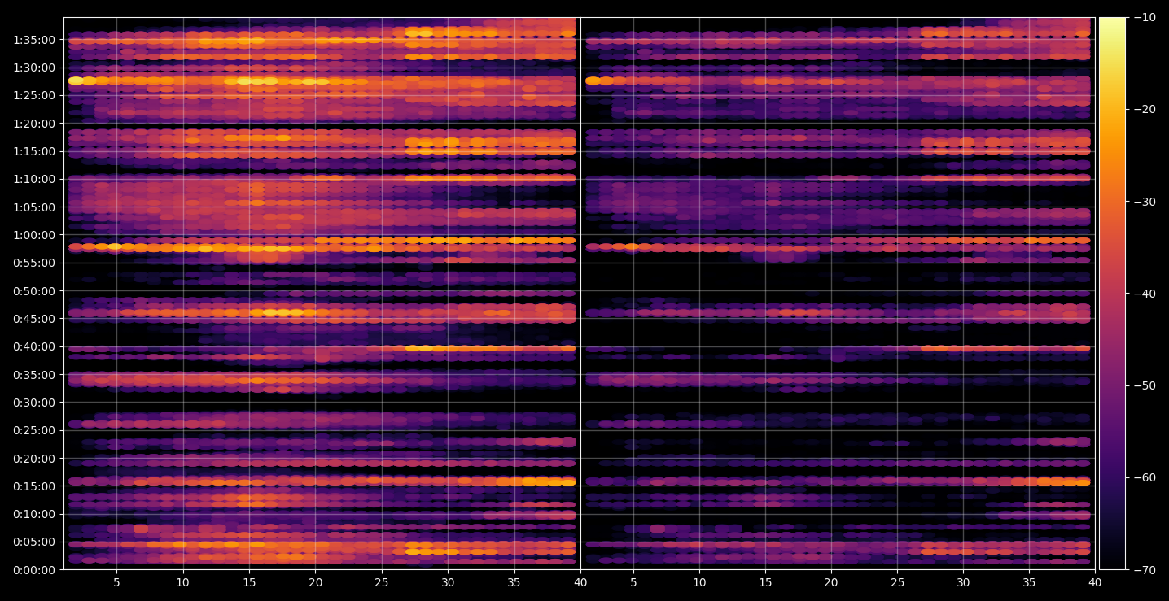The height and width of the screenshot is (601, 1169).
Task: Select the 1:05:00 tick label
Action: tap(34, 207)
